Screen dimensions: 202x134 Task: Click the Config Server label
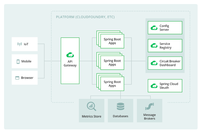164,28
